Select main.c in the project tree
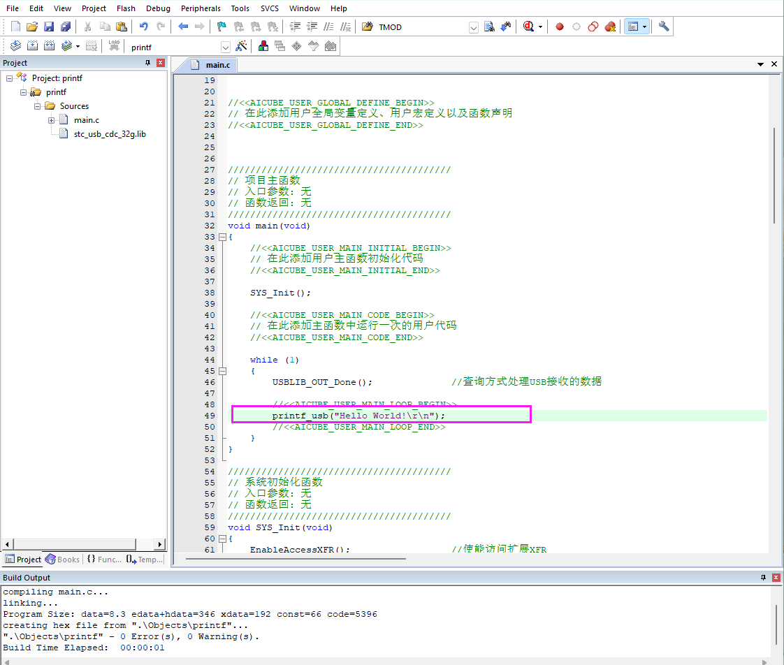Screen dimensions: 784x665 point(87,120)
